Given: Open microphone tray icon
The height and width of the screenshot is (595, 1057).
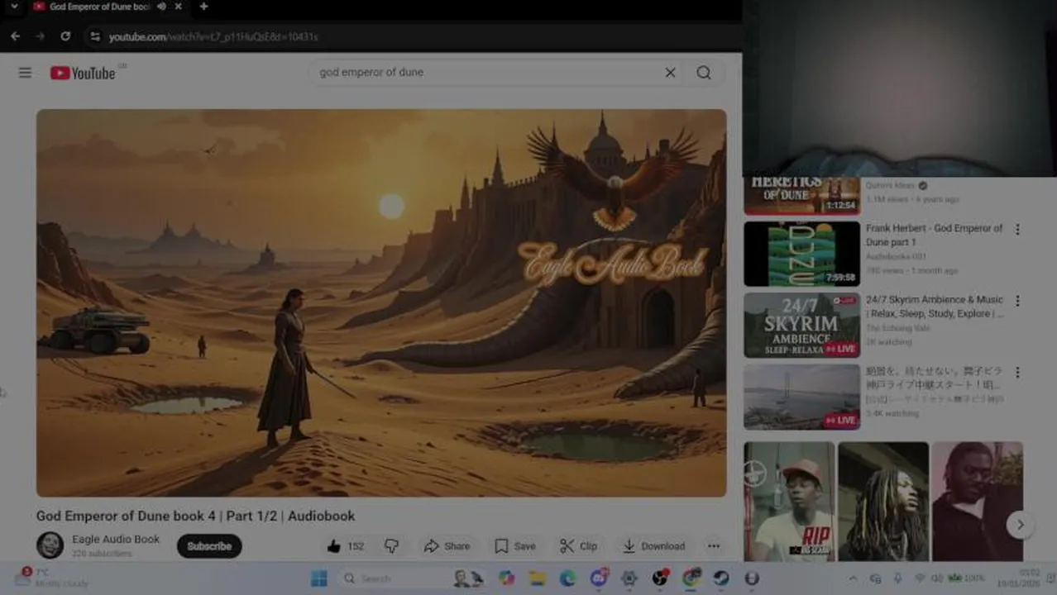Looking at the screenshot, I should click(x=898, y=578).
